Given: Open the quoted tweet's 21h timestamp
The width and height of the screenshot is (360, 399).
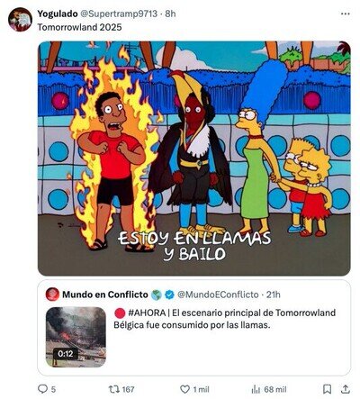Looking at the screenshot, I should [x=274, y=295].
